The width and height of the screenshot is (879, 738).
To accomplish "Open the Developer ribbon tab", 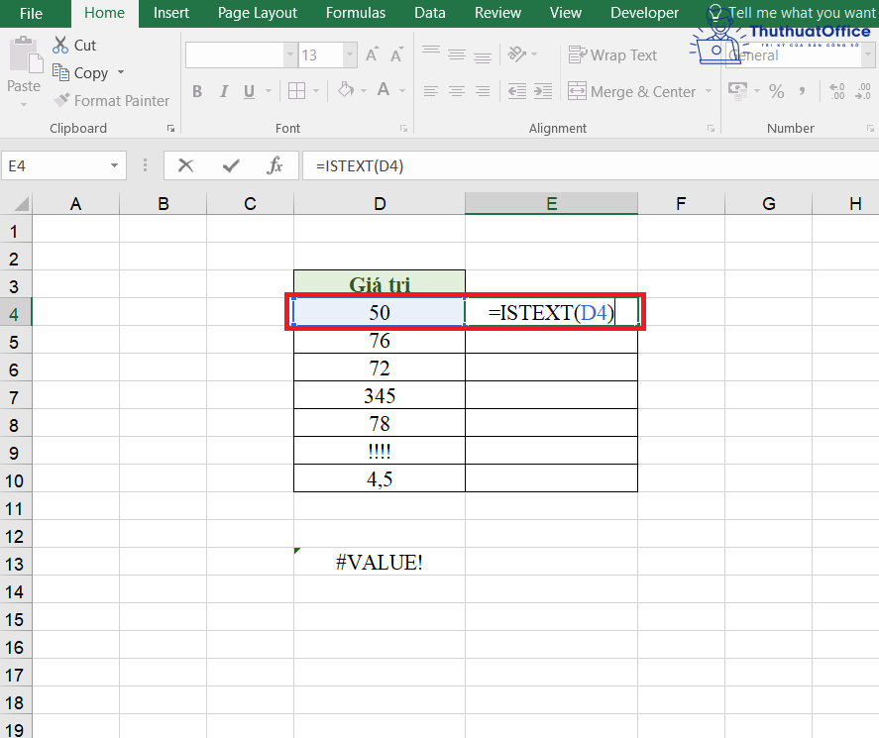I will [x=644, y=13].
